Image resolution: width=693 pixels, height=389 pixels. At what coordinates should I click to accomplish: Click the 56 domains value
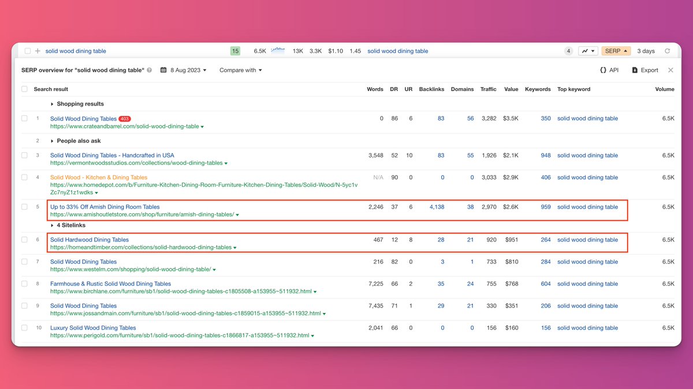click(470, 119)
